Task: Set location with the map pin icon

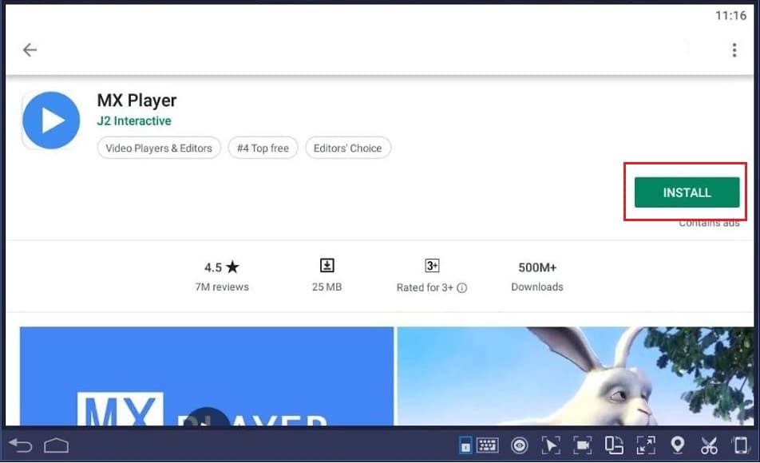Action: click(677, 445)
